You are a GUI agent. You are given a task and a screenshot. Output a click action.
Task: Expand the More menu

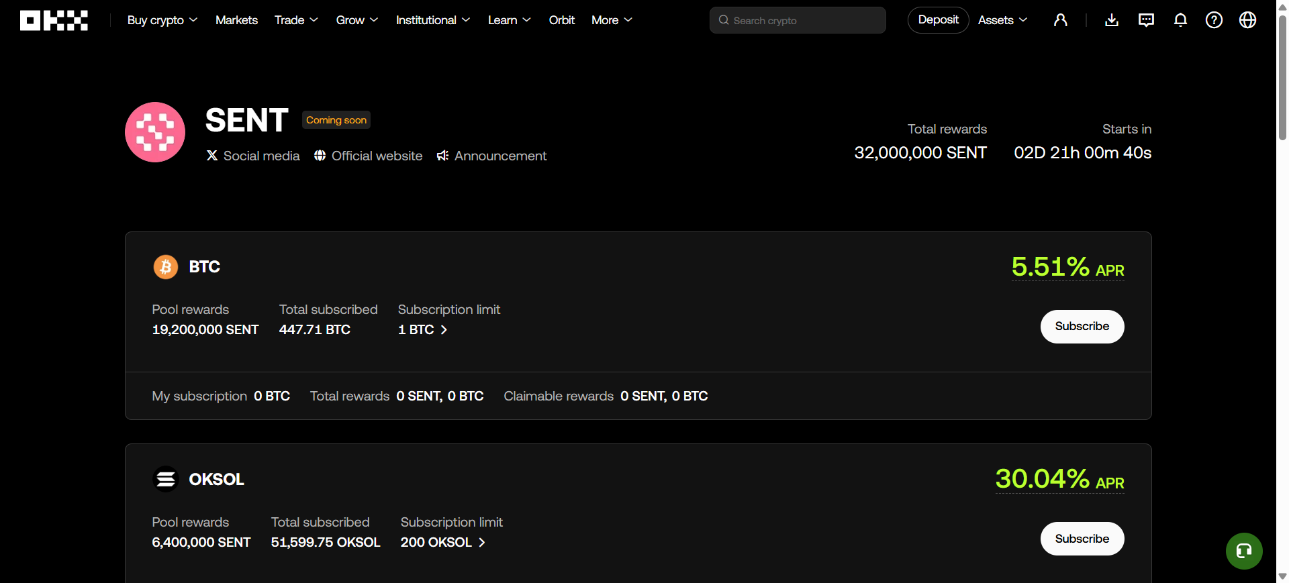click(x=612, y=20)
